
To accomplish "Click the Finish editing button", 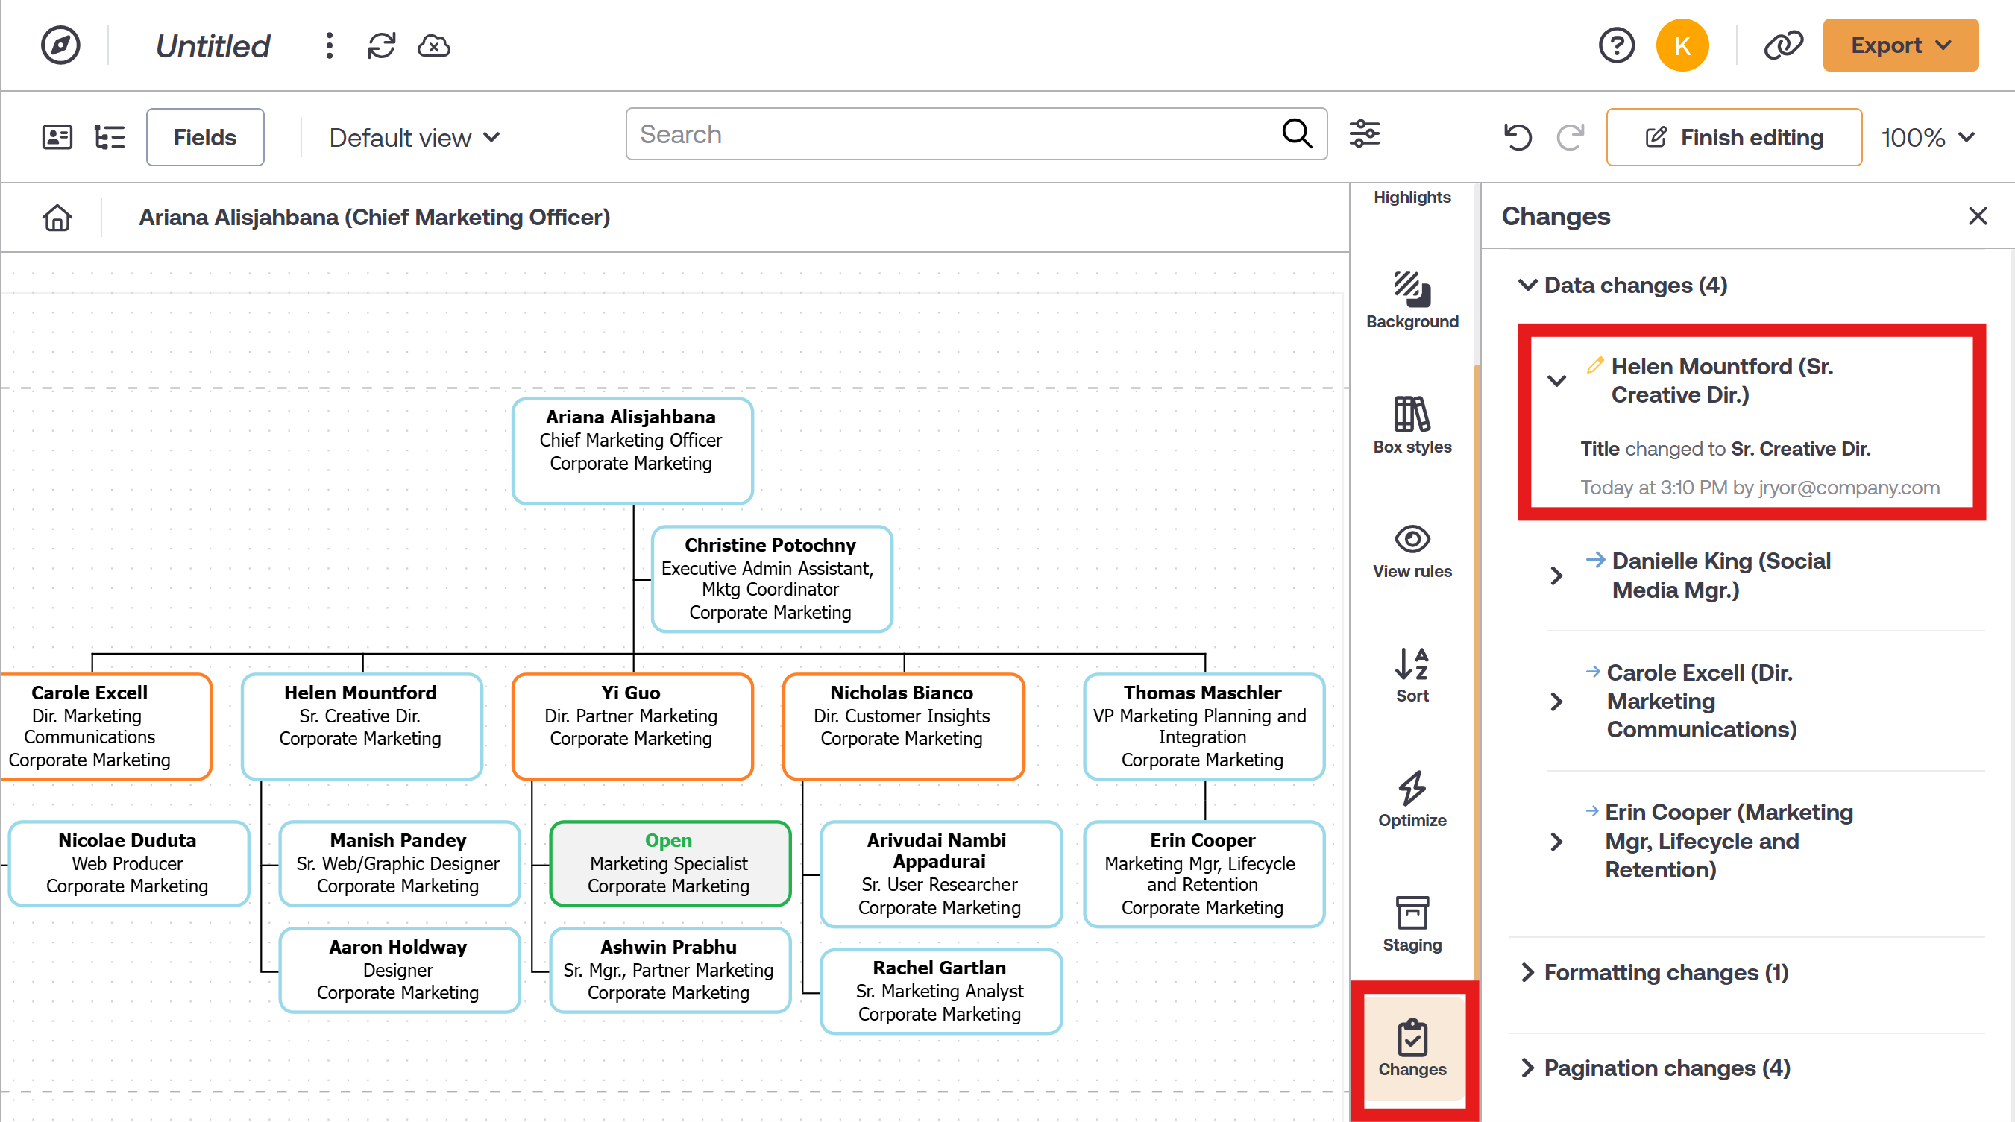I will (x=1733, y=137).
